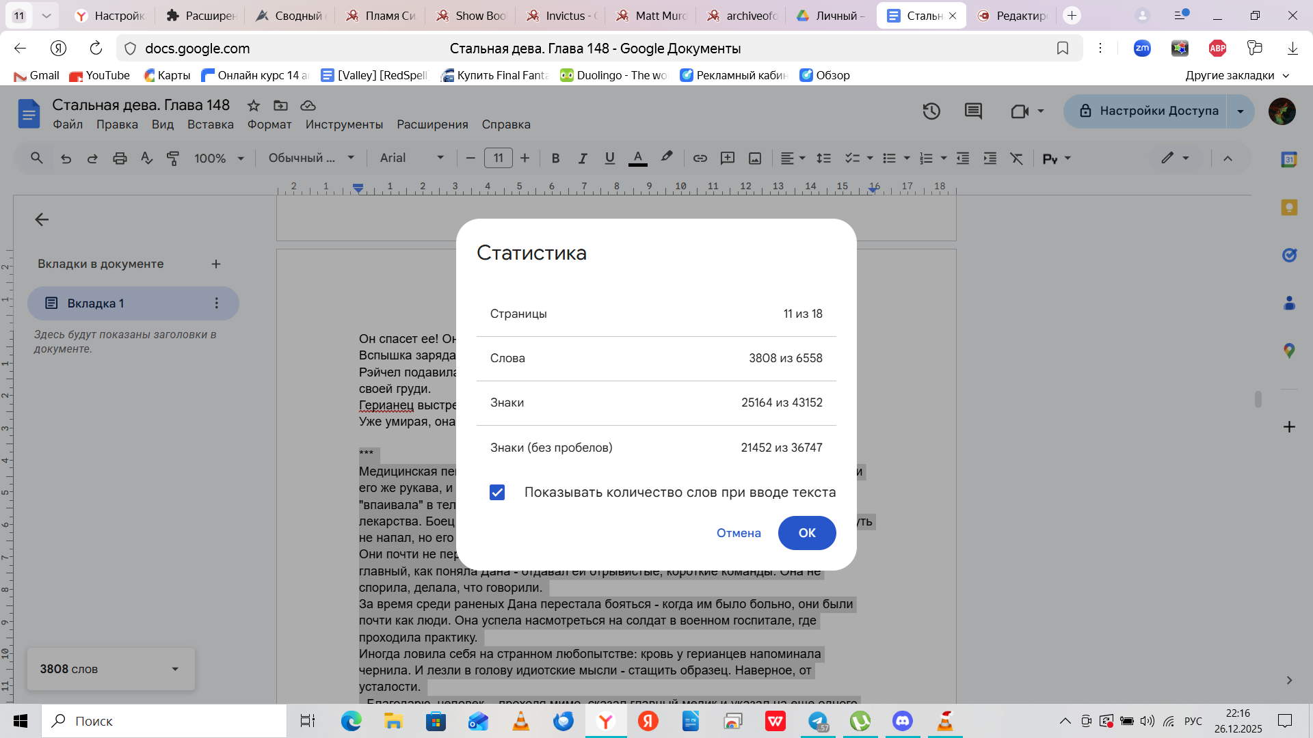Click the paint format roller icon
The height and width of the screenshot is (738, 1313).
[x=173, y=159]
